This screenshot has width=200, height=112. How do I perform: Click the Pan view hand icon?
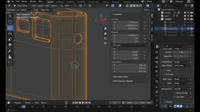pyautogui.click(x=105, y=34)
